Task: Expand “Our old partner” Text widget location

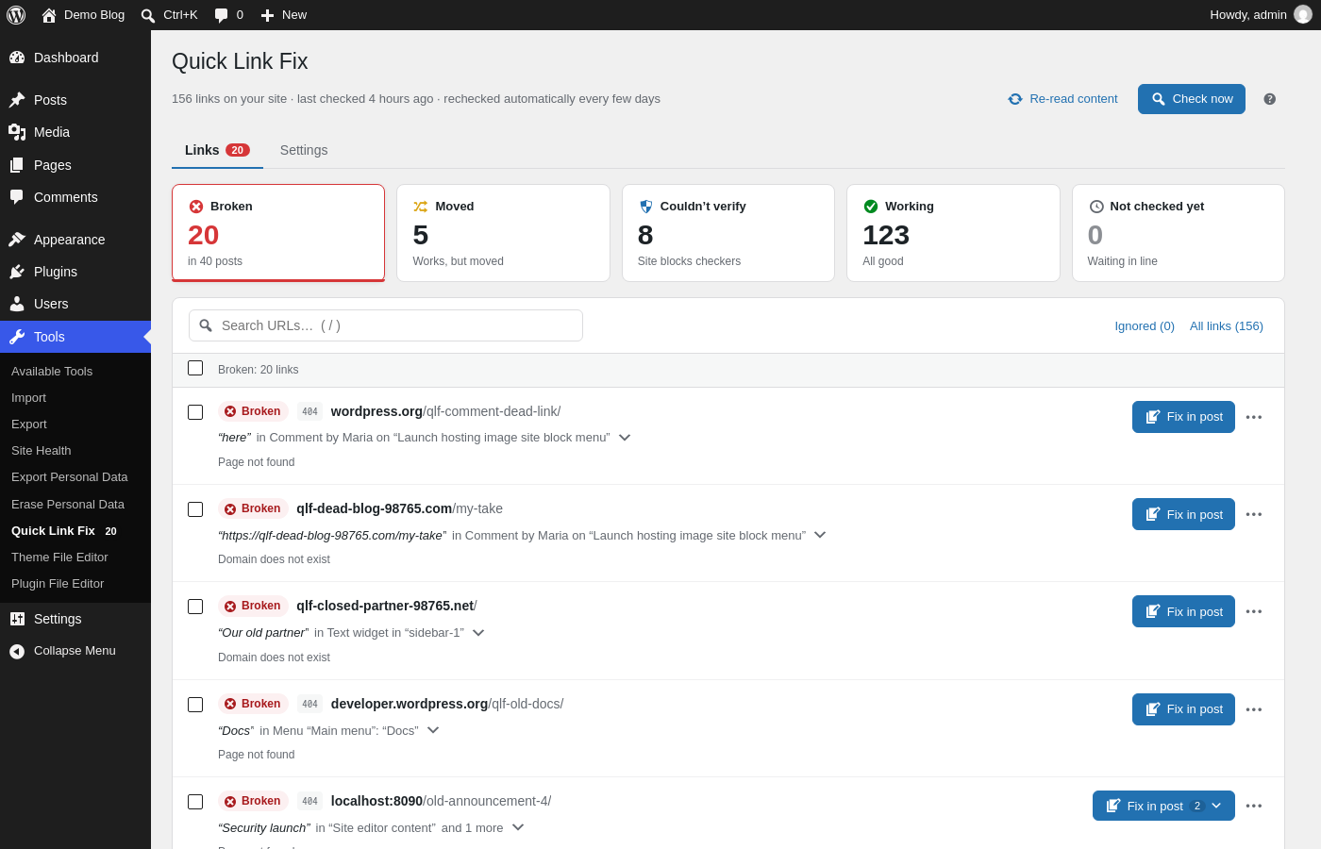Action: click(478, 633)
